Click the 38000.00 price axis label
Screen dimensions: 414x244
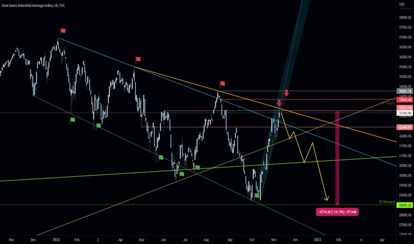[405, 17]
